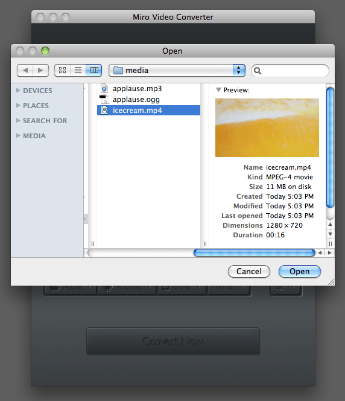The height and width of the screenshot is (401, 345).
Task: Click the 00:16 duration value
Action: tap(275, 235)
